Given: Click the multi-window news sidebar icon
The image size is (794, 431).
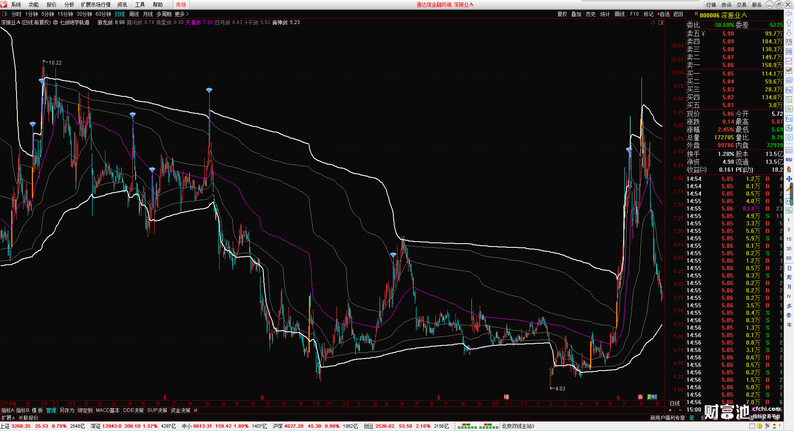Looking at the screenshot, I should point(789,80).
